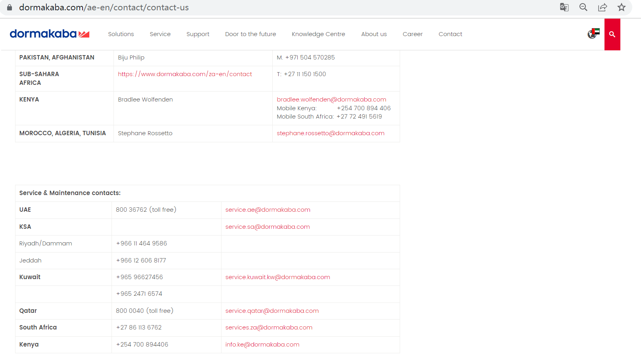The image size is (641, 360).
Task: Select '800 36762 (toll free)' number
Action: [x=146, y=210]
